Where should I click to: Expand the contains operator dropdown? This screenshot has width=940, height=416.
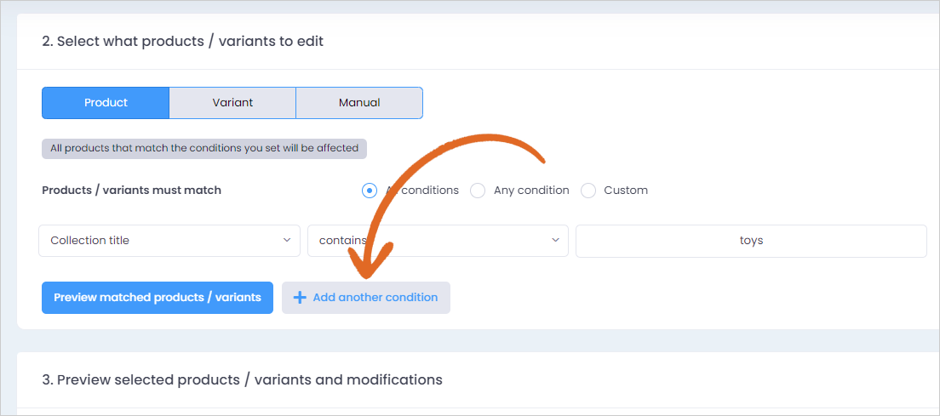point(438,241)
